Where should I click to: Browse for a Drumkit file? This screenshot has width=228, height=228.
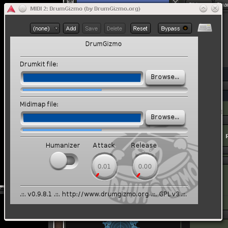[x=165, y=77]
